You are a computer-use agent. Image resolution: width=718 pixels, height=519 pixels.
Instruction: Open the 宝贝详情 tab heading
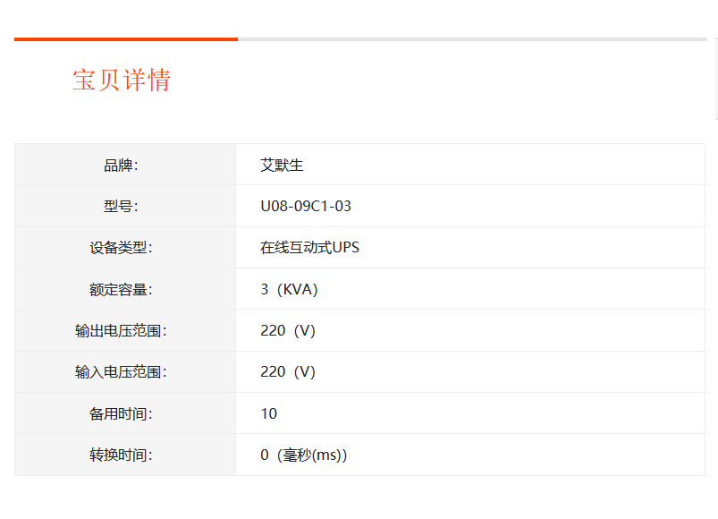[122, 81]
